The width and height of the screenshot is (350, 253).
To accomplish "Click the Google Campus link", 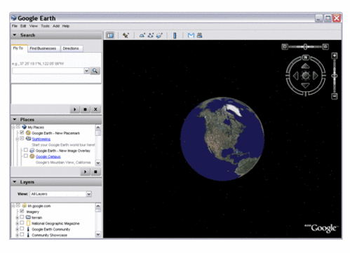I will point(48,156).
